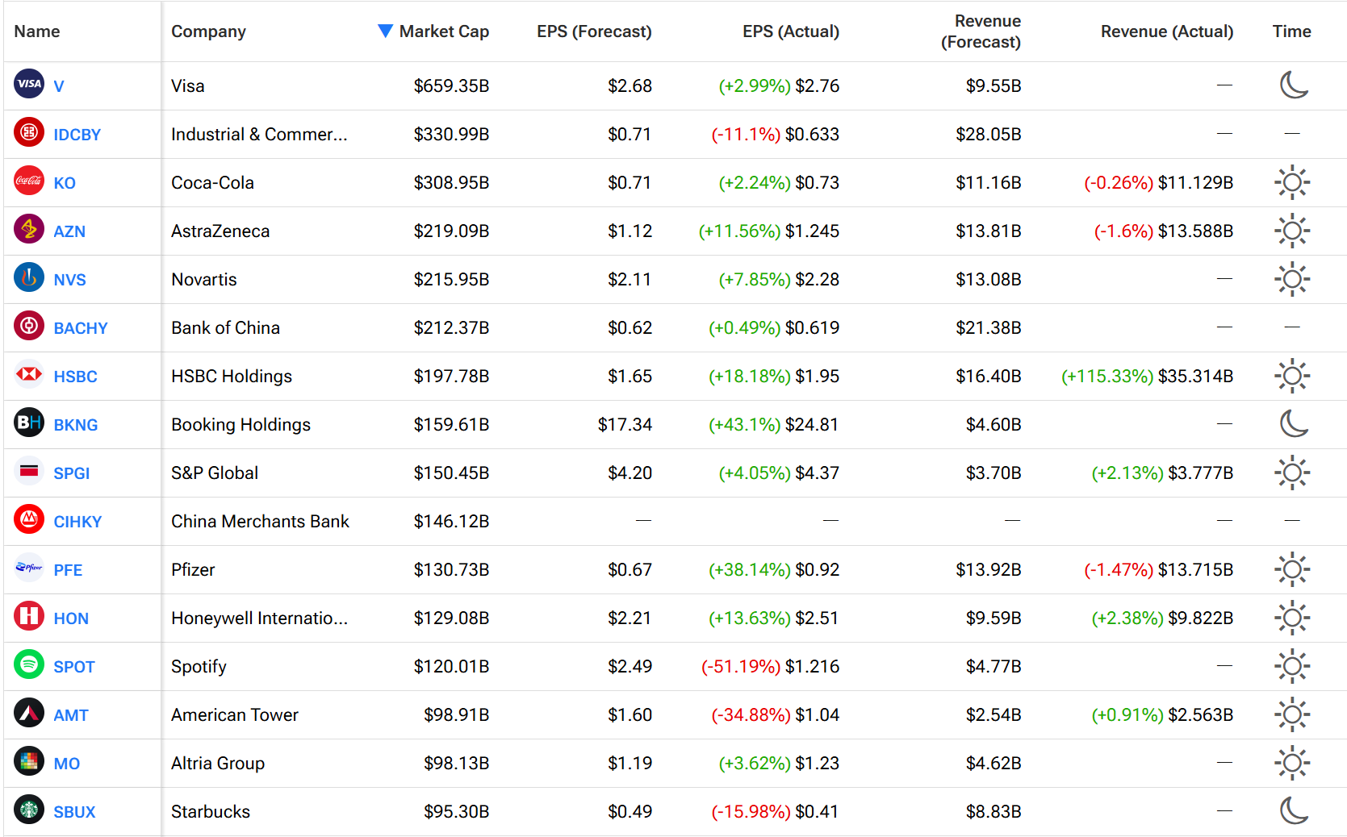Screen dimensions: 1347x837
Task: Sort table by Company column header
Action: click(x=208, y=31)
